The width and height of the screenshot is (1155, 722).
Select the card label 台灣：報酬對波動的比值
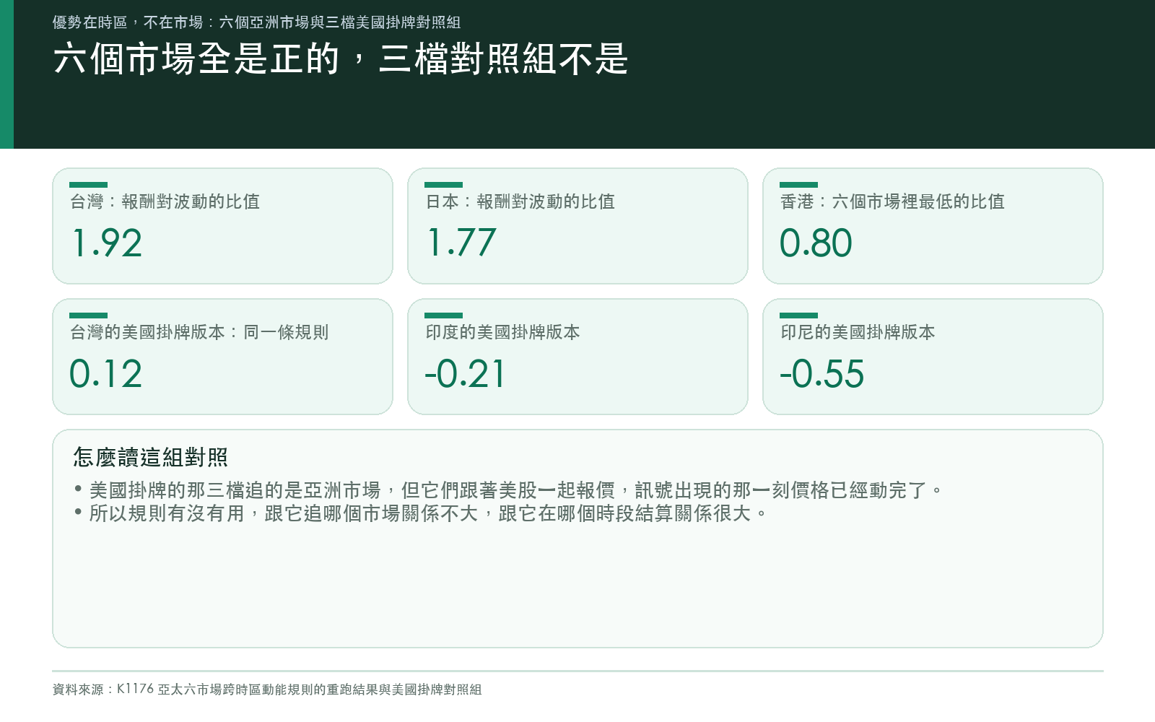coord(165,201)
